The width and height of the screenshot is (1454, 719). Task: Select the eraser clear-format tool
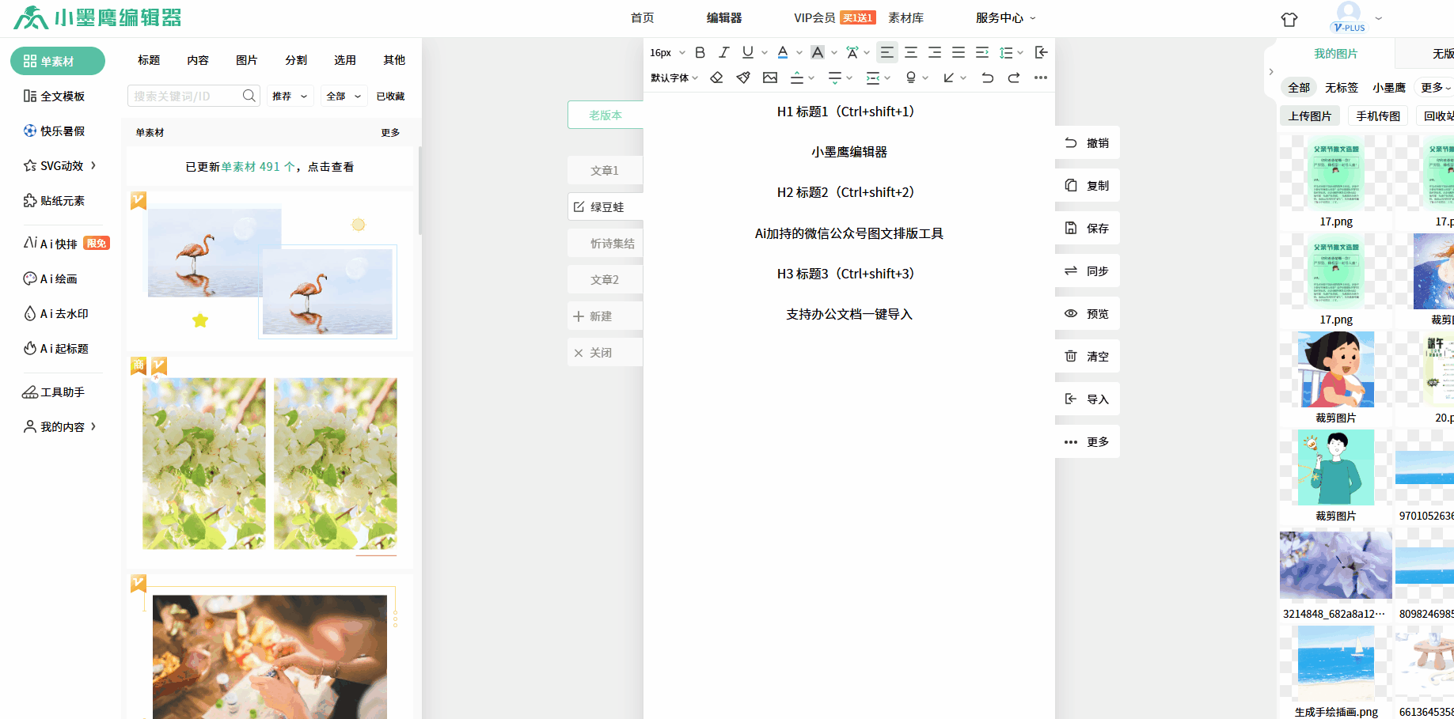[716, 78]
